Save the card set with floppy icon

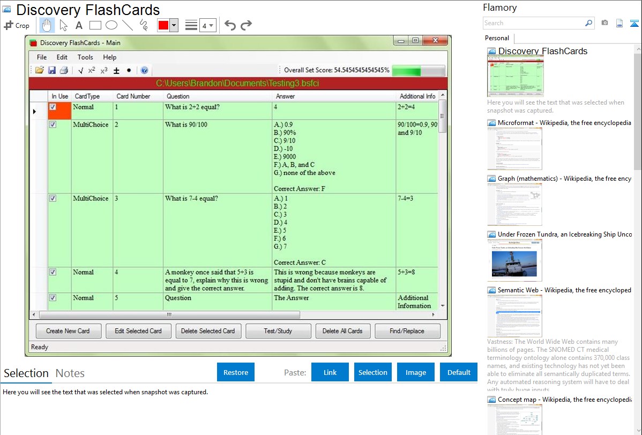(51, 70)
